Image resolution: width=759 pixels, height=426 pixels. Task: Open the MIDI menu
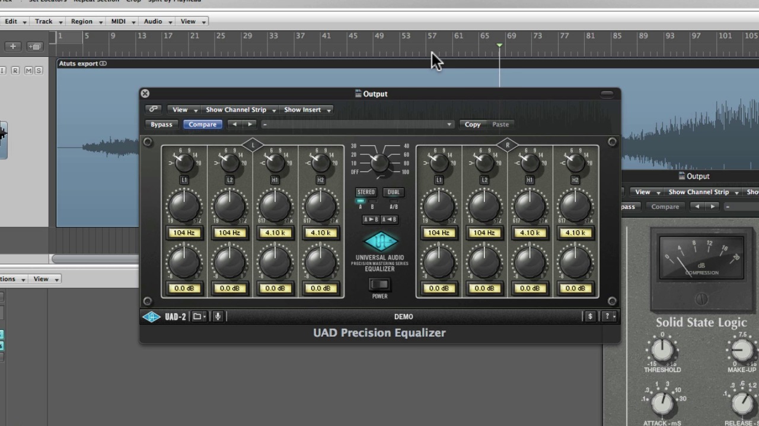click(122, 21)
